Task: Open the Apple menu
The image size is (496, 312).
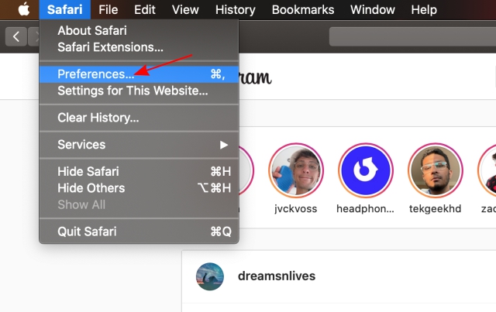Action: tap(24, 9)
